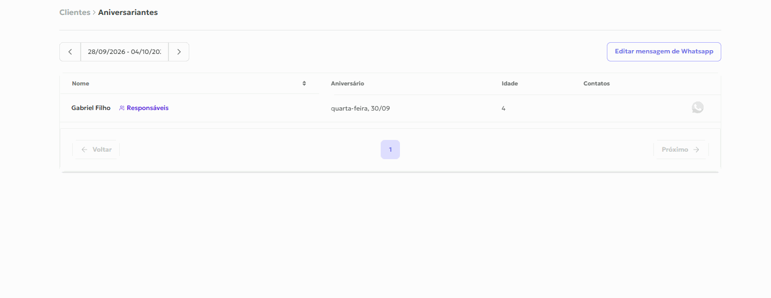The image size is (771, 298).
Task: Click the Contatos column header
Action: click(x=597, y=83)
